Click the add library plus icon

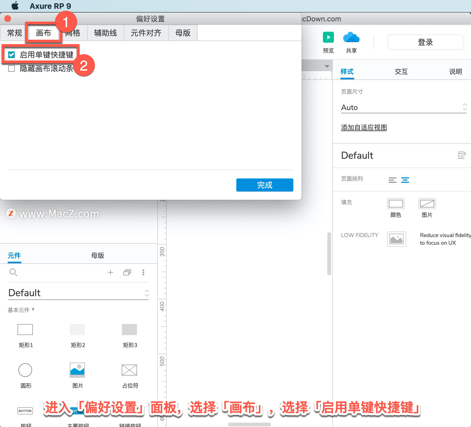(110, 272)
